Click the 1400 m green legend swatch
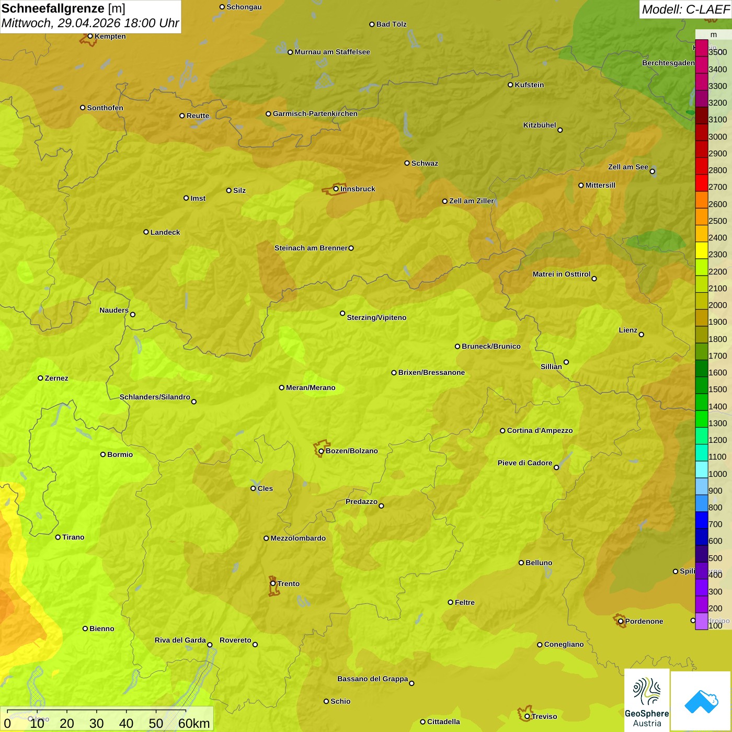Image resolution: width=732 pixels, height=732 pixels. [701, 402]
